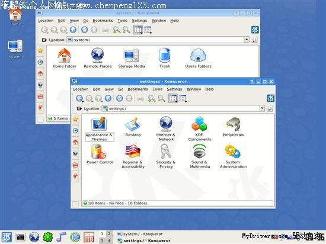Screen dimensions: 326x244
Task: Click settings window context help question button
Action: tap(251, 82)
